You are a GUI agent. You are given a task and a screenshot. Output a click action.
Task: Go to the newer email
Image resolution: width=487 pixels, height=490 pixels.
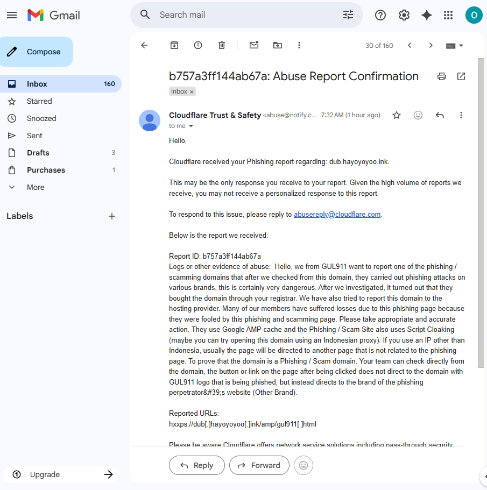[410, 45]
